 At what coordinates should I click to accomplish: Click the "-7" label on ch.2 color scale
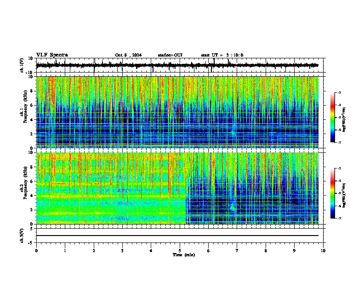(x=339, y=219)
